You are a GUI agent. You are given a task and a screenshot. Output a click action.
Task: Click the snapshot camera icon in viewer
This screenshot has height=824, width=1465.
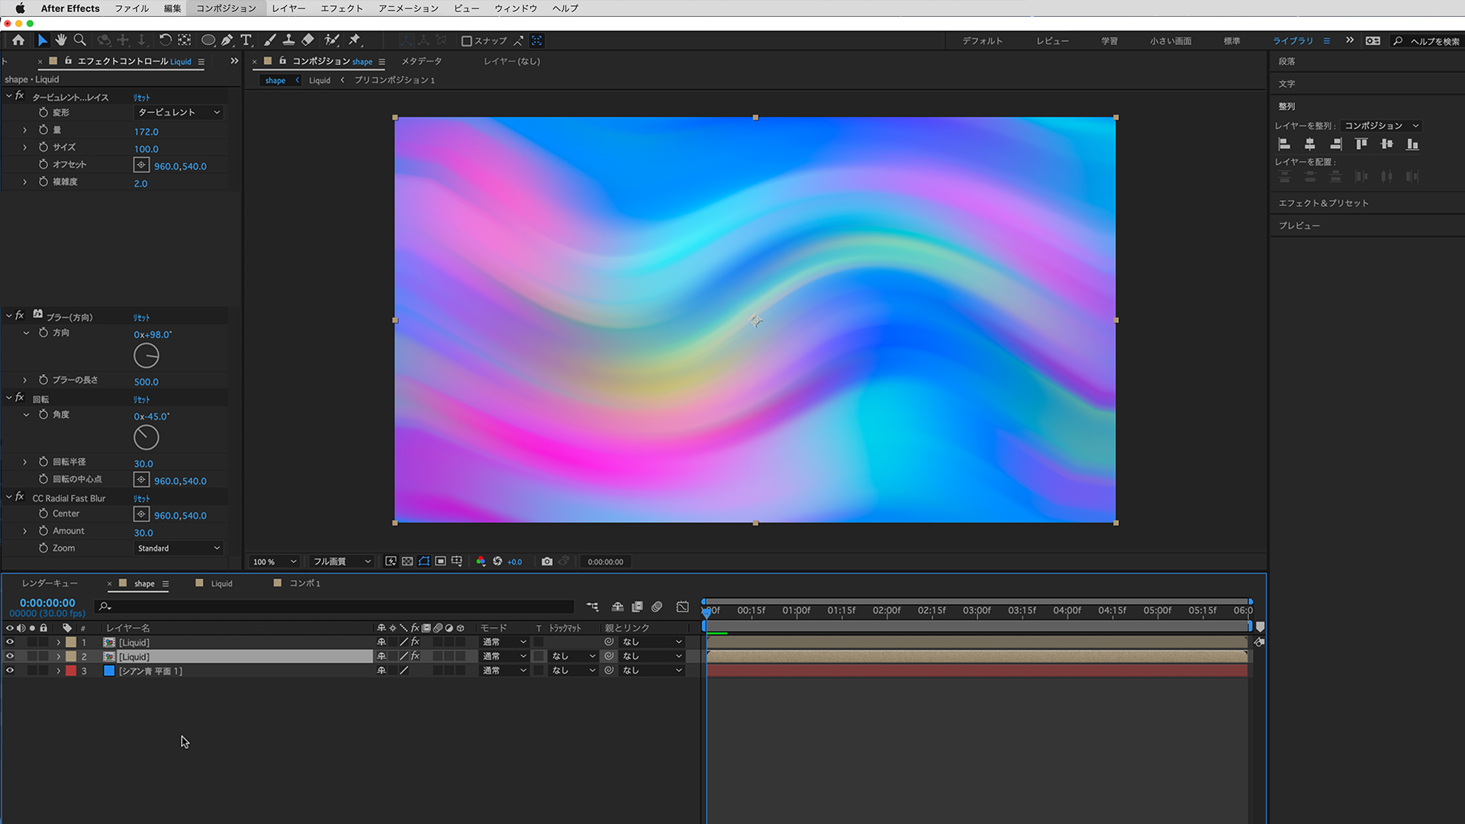(547, 562)
